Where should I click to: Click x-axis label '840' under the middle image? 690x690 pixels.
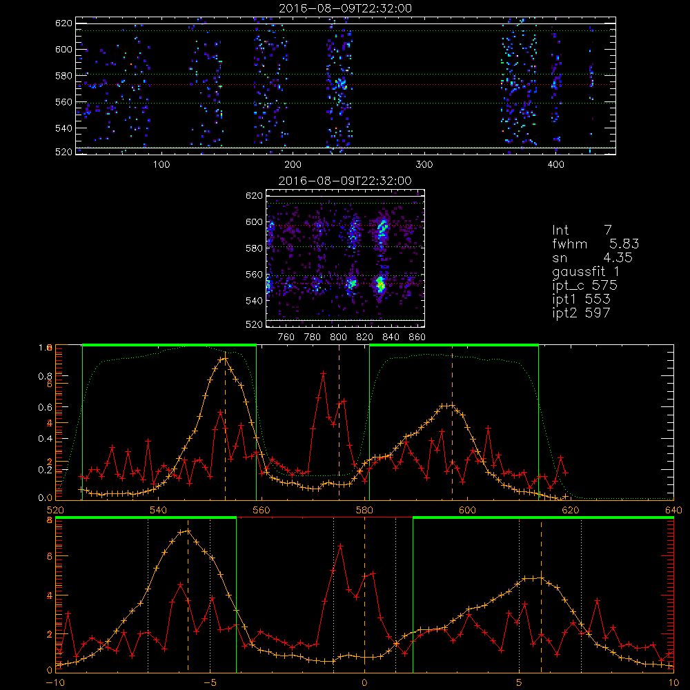(x=391, y=337)
